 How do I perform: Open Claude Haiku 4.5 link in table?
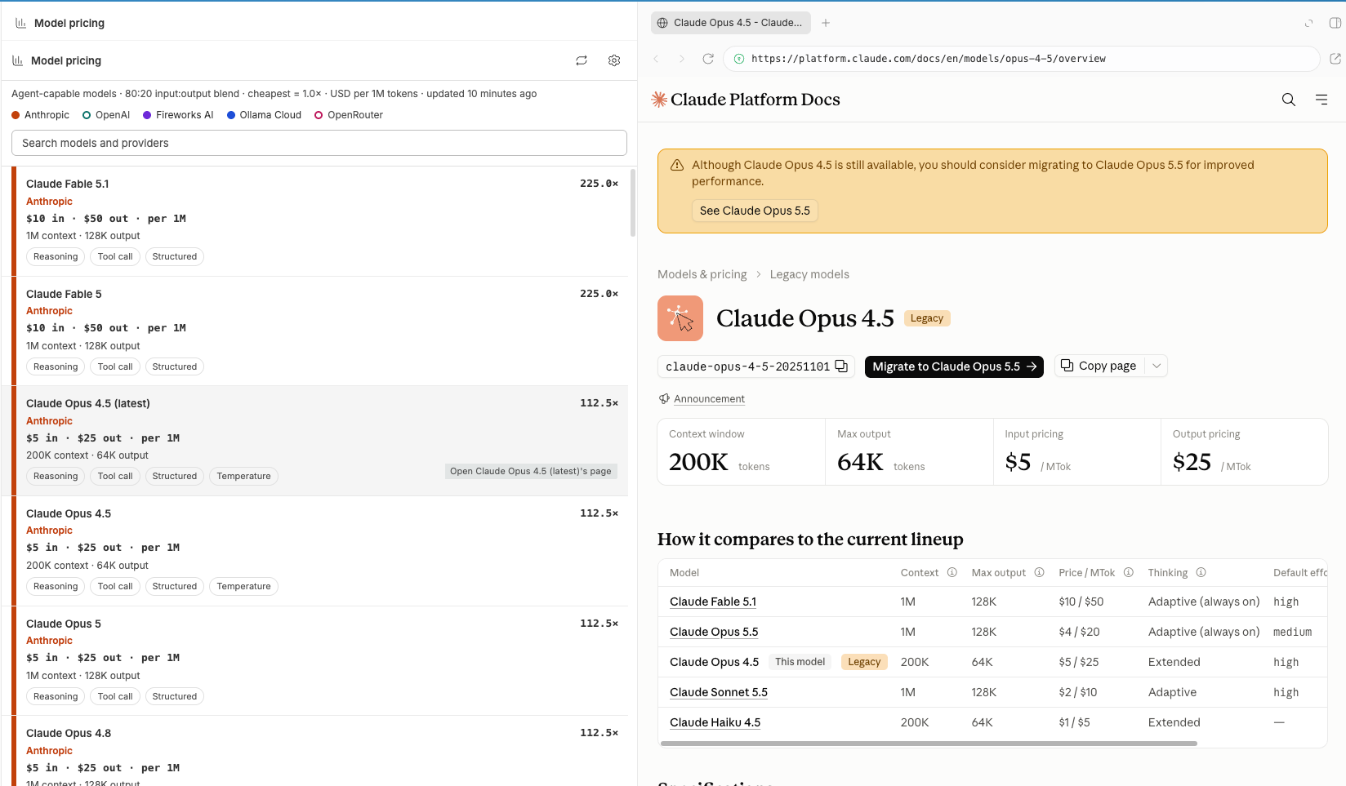pos(715,722)
